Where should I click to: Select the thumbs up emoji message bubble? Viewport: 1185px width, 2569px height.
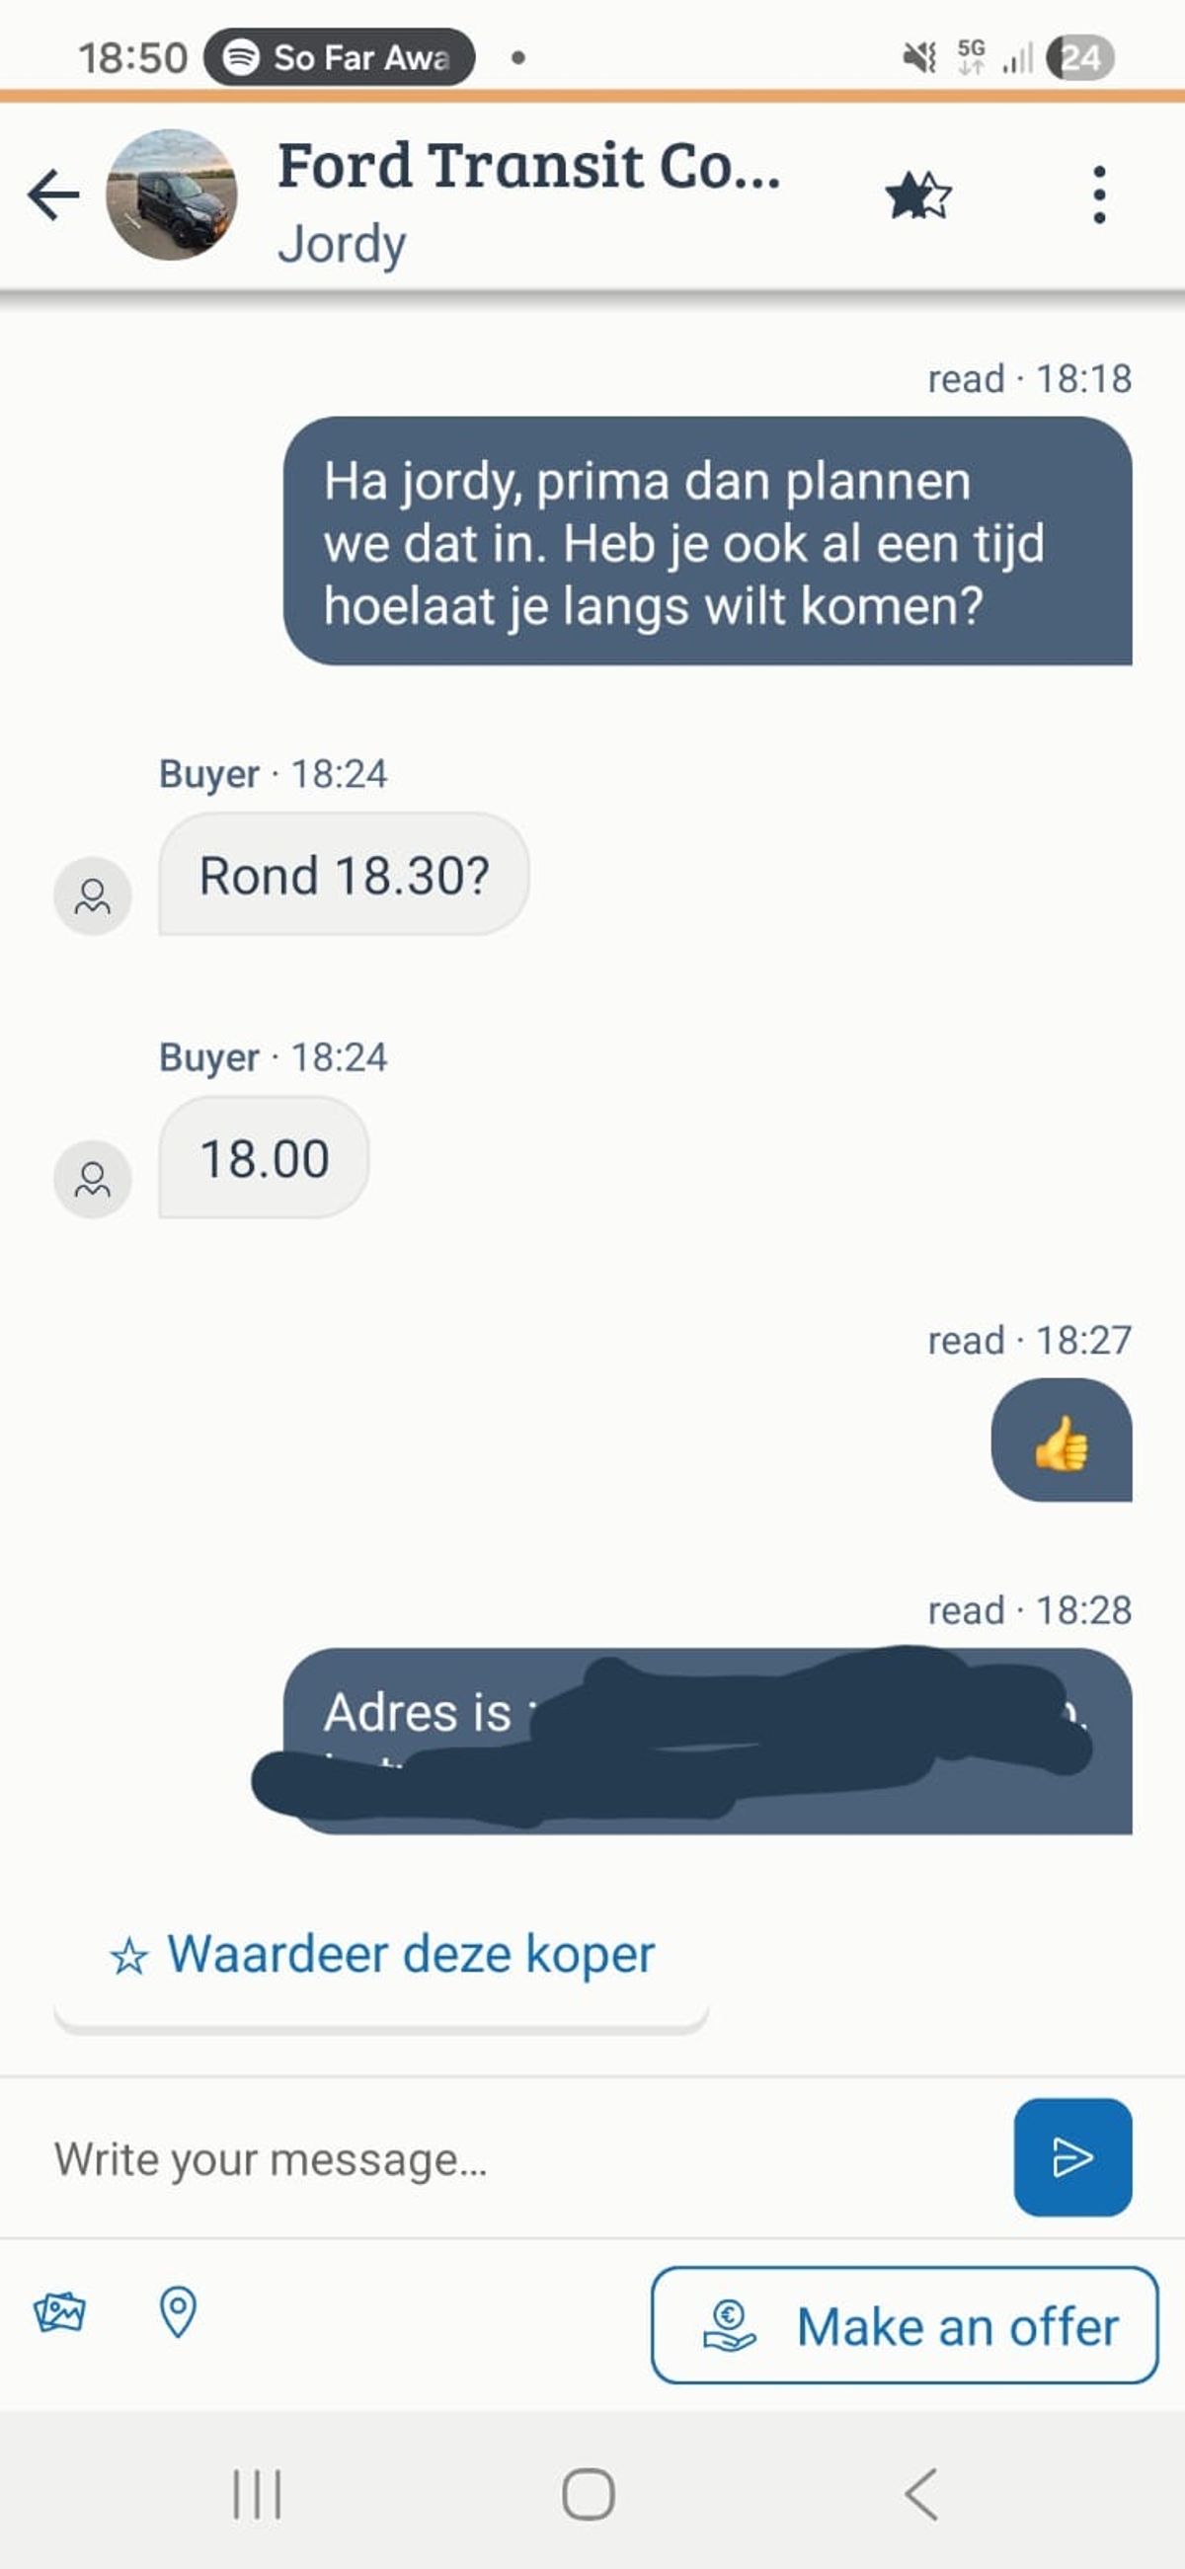[1062, 1440]
